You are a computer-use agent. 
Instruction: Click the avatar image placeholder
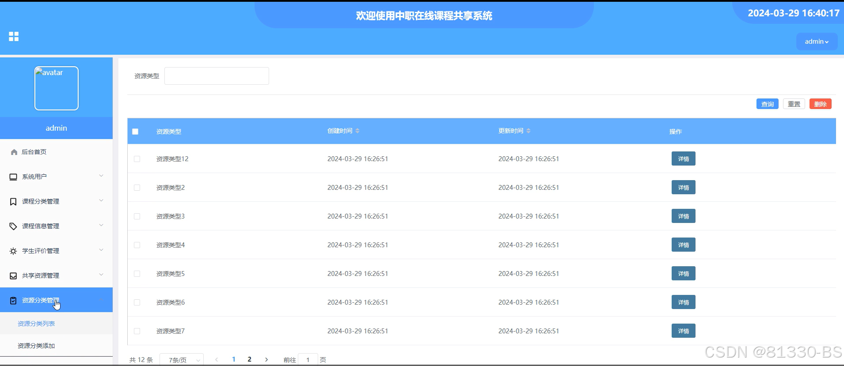click(57, 88)
